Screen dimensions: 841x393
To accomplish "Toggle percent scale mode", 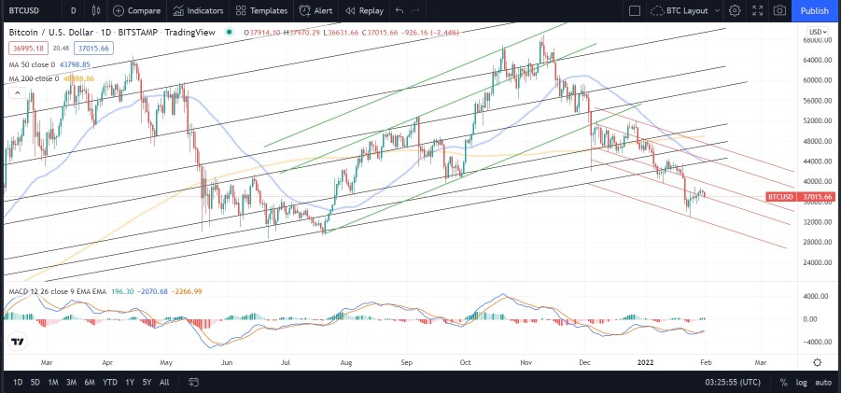I will pyautogui.click(x=783, y=383).
